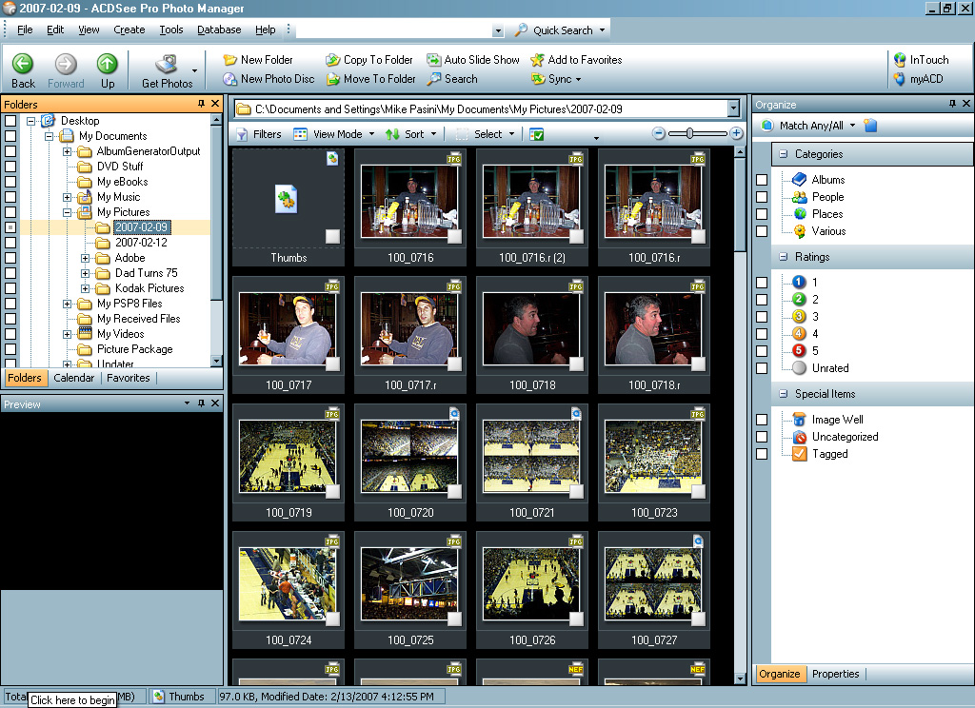The image size is (975, 708).
Task: Open the Database menu
Action: coord(219,29)
